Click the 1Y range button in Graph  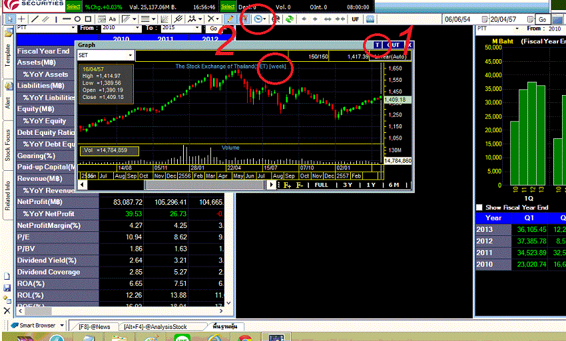[x=371, y=185]
